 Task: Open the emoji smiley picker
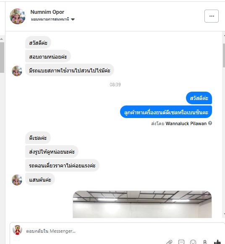pos(193,242)
